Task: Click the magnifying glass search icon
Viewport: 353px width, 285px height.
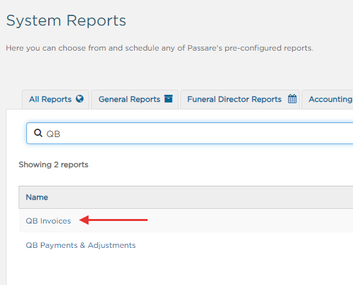Action: [38, 133]
